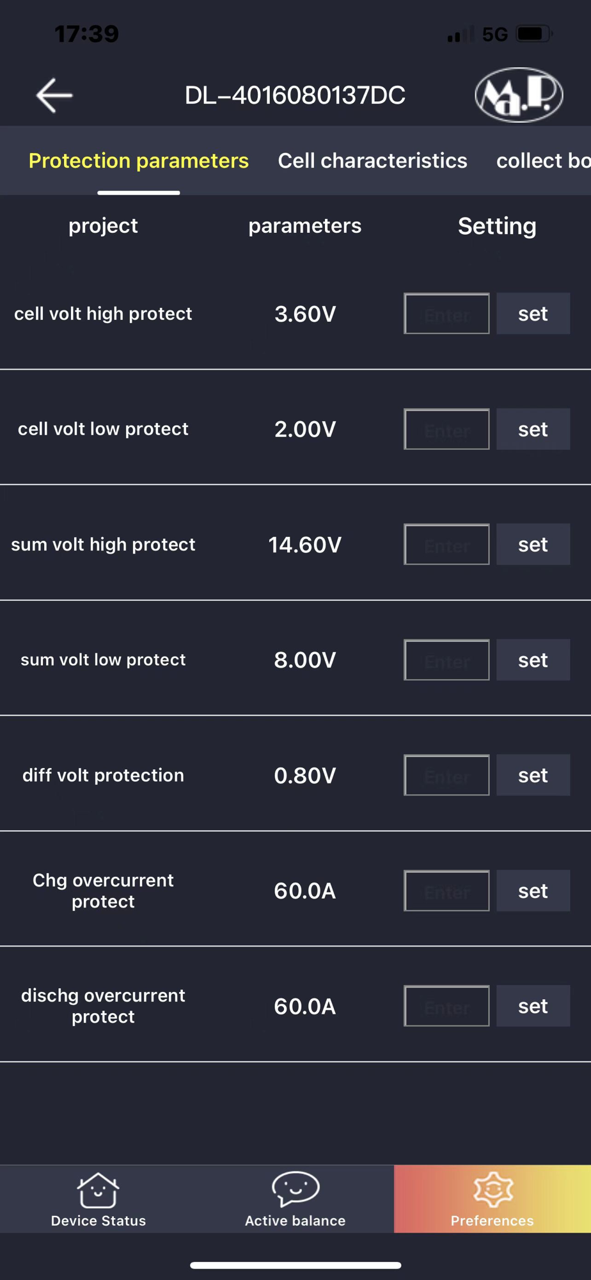Open the partially visible collect board tab
Screen dimensions: 591x1280
542,161
